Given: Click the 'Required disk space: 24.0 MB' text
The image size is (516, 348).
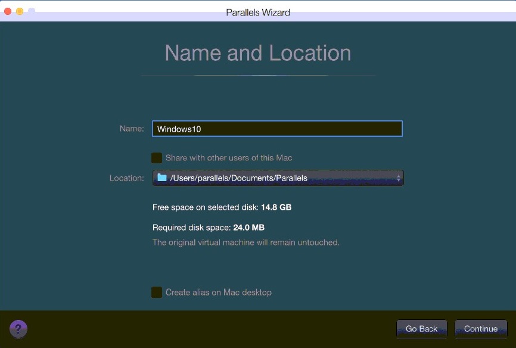Looking at the screenshot, I should 209,228.
